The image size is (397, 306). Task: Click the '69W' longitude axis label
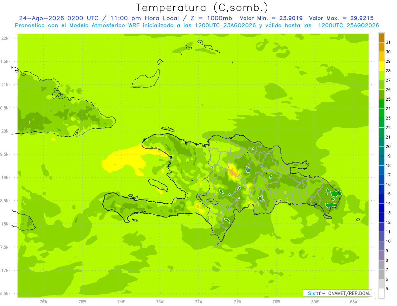click(x=315, y=302)
